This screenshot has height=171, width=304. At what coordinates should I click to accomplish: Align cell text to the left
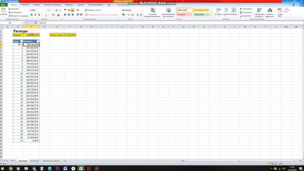pyautogui.click(x=65, y=15)
